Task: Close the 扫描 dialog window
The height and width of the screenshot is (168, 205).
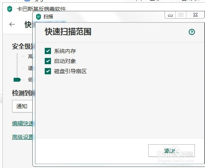Action: (x=195, y=15)
